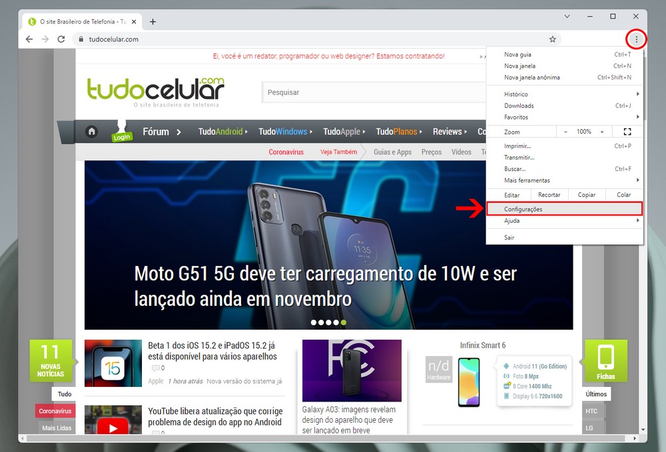The width and height of the screenshot is (666, 452).
Task: Click the Copiar button in edit row
Action: coord(586,195)
